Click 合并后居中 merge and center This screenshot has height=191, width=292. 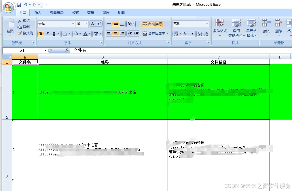(x=154, y=33)
